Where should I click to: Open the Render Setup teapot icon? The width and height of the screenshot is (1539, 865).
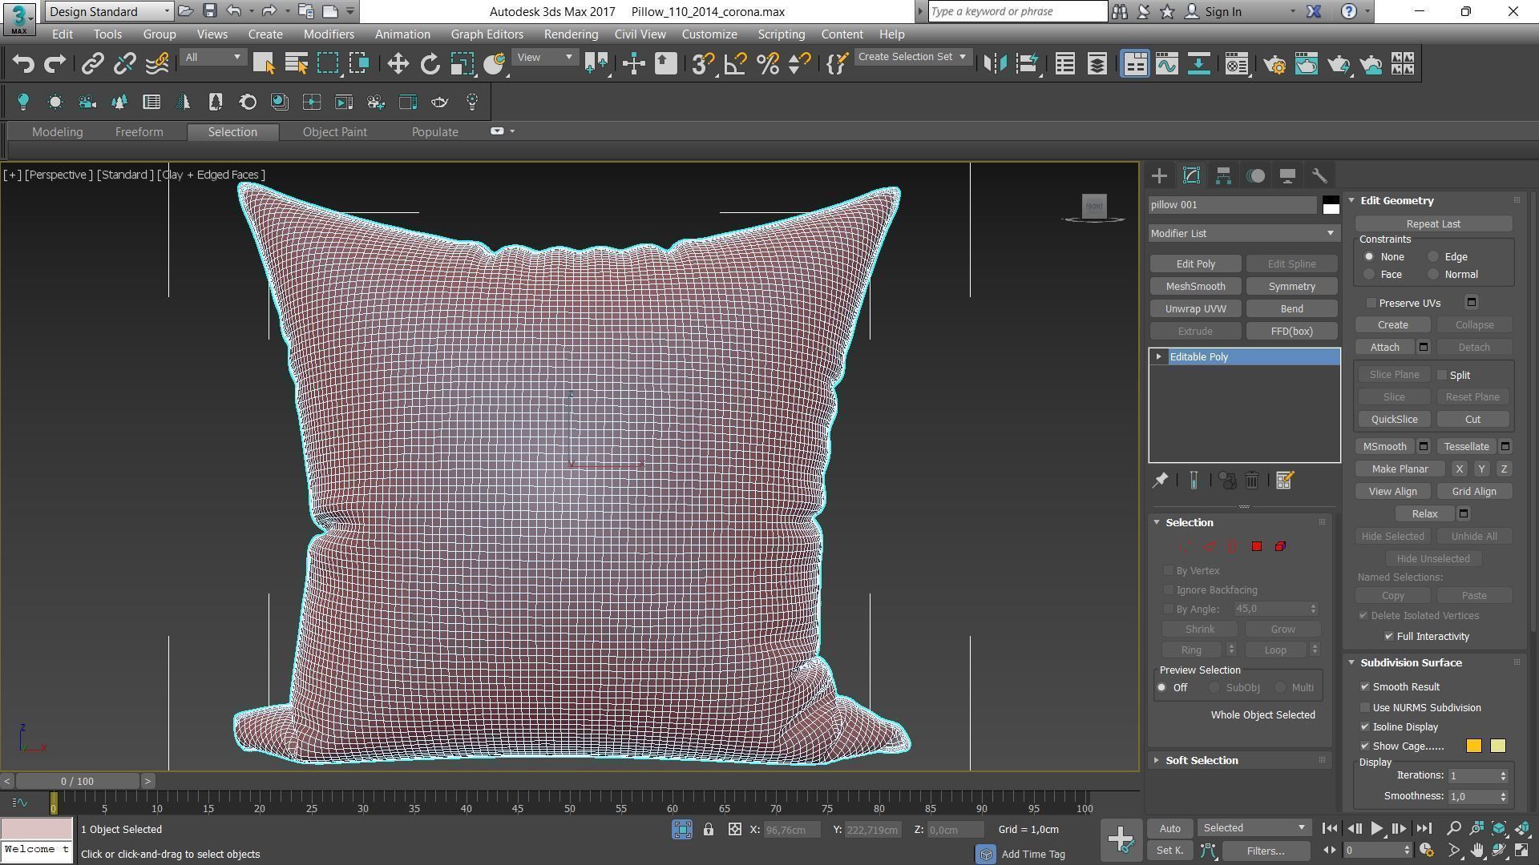(x=1274, y=64)
